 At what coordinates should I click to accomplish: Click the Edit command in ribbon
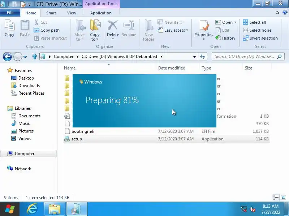pos(223,30)
